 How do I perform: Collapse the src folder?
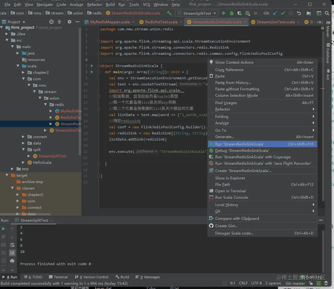coord(7,40)
